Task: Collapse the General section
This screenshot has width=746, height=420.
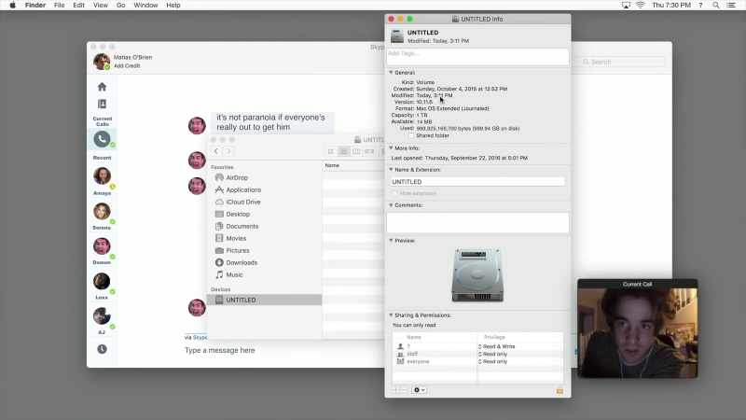Action: click(x=391, y=73)
